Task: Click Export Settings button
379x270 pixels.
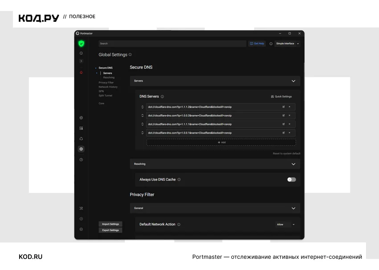Action: click(x=111, y=230)
